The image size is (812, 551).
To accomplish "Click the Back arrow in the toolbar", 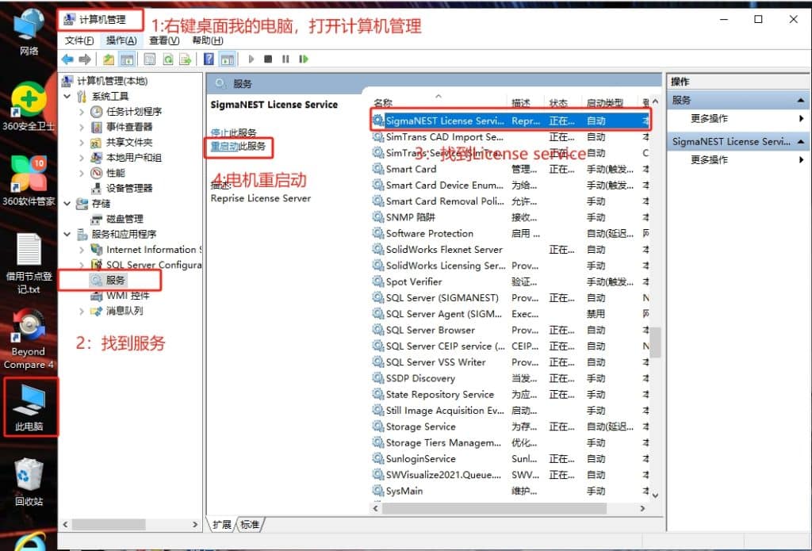I will tap(67, 59).
